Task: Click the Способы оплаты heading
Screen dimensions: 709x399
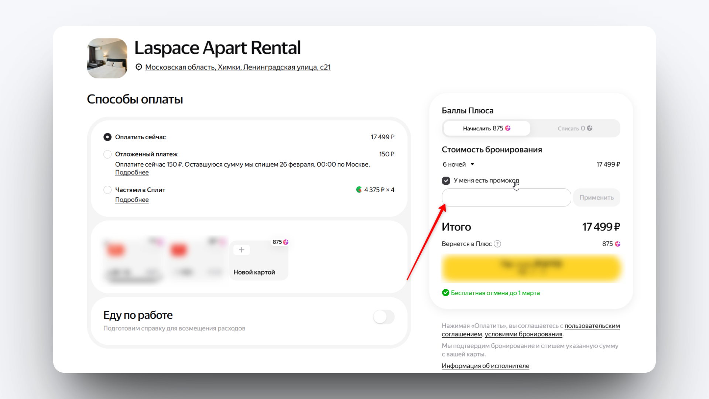Action: 135,99
